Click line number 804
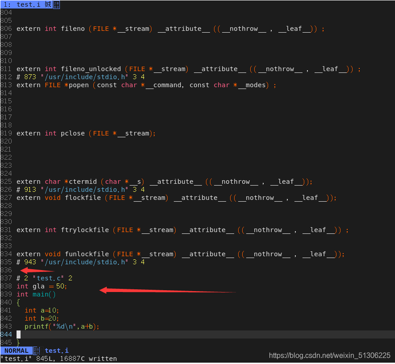 6,13
